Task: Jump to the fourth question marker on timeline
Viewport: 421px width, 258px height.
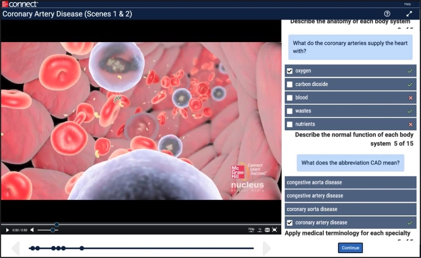Action: click(x=58, y=248)
